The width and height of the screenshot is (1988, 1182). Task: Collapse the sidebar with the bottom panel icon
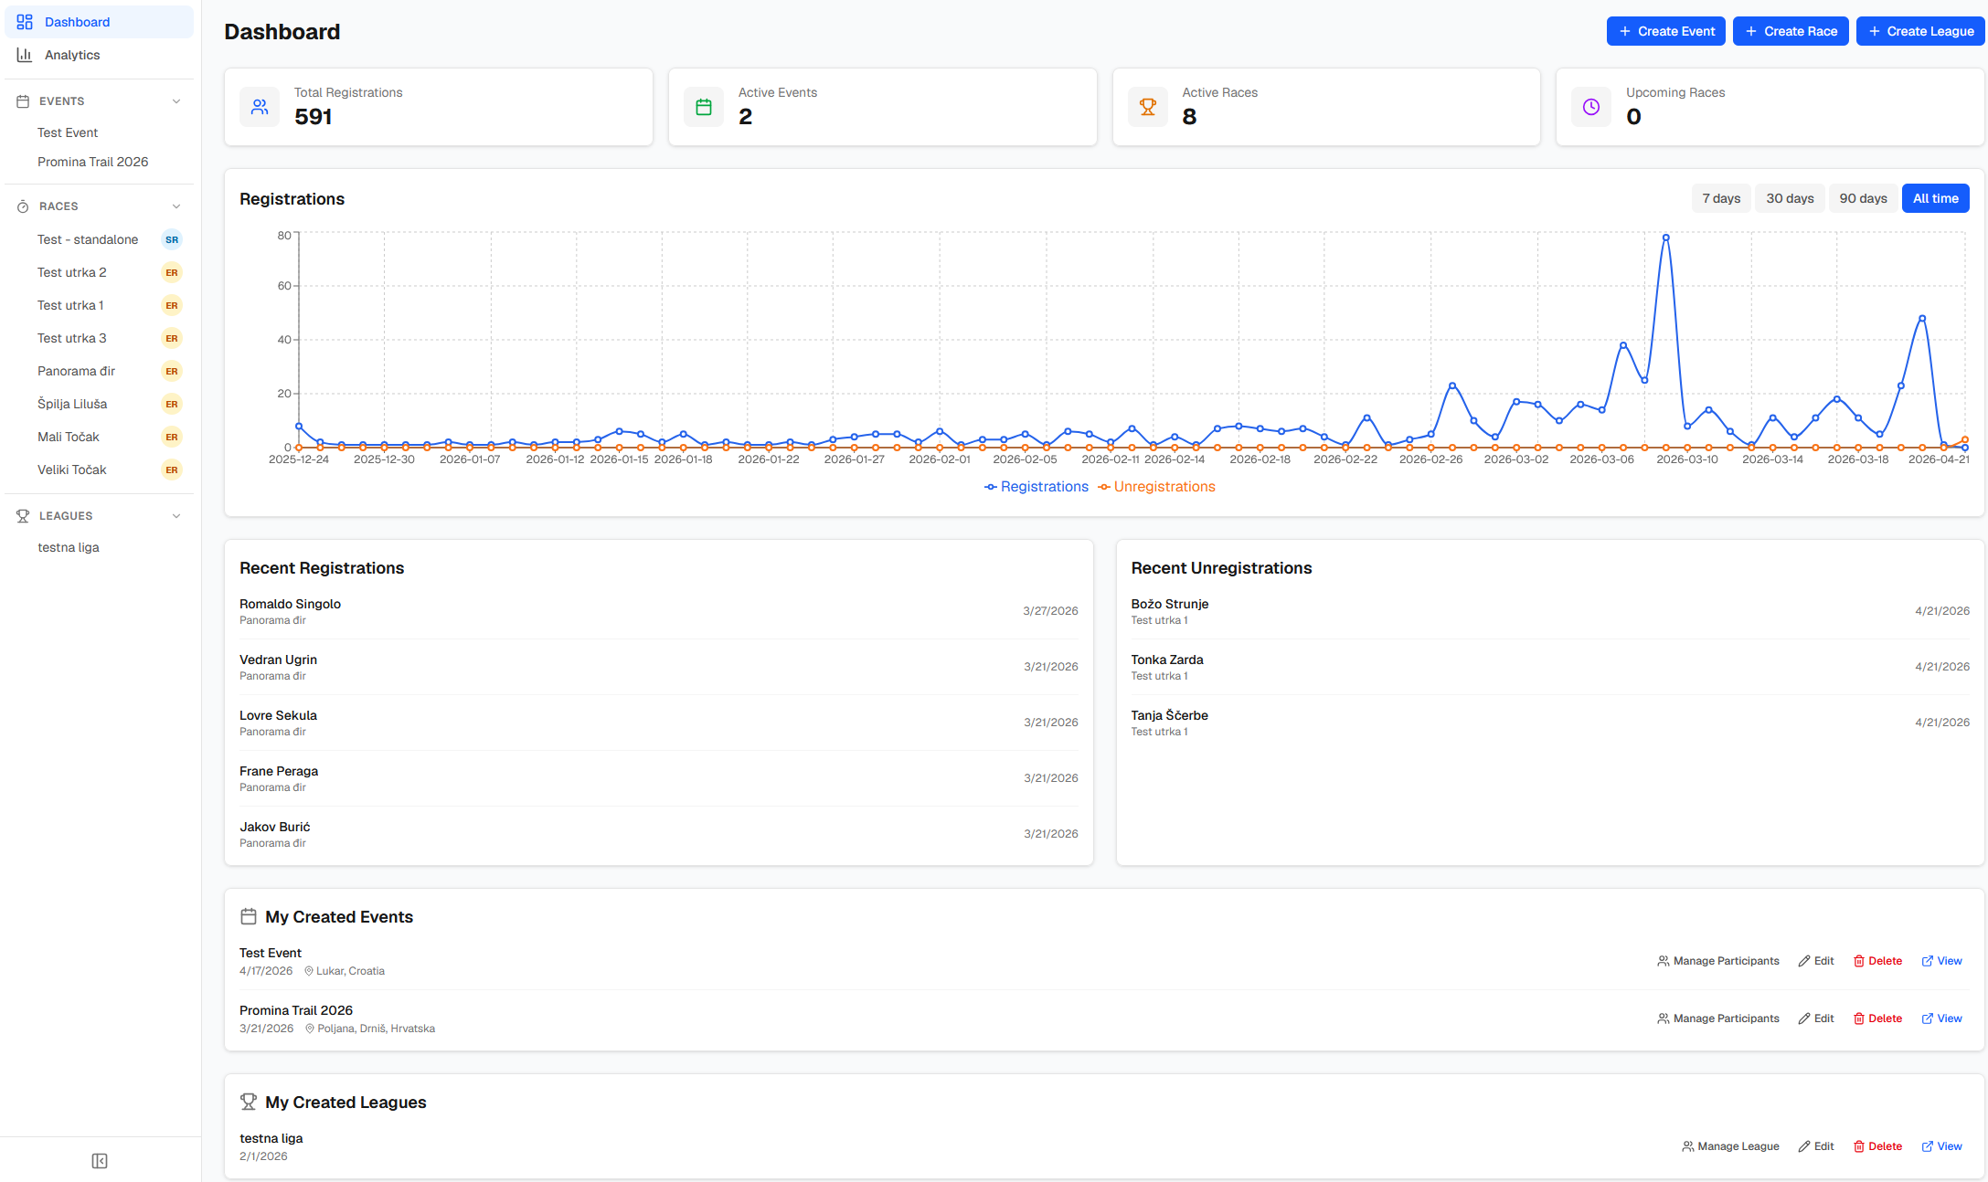(x=100, y=1161)
